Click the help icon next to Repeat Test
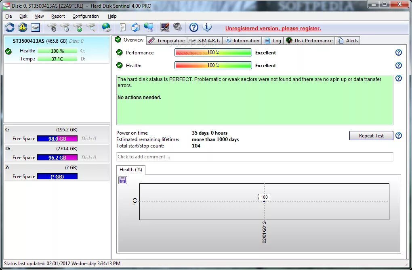 click(399, 135)
